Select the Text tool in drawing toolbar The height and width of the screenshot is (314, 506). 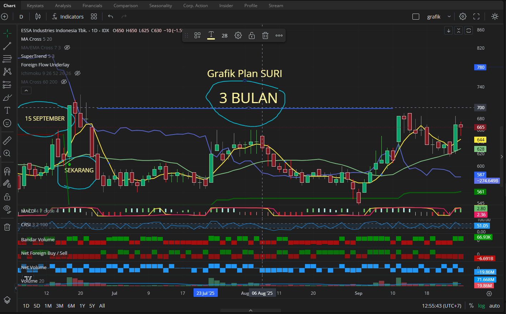click(7, 110)
